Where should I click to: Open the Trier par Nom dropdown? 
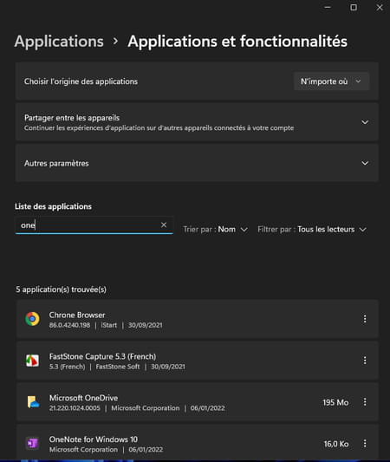pyautogui.click(x=215, y=229)
